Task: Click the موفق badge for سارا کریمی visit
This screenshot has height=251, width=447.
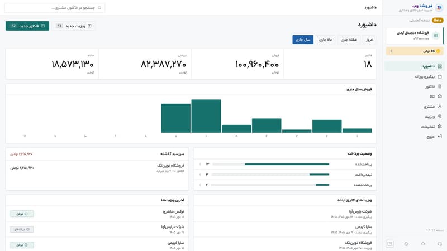Action: tap(22, 245)
